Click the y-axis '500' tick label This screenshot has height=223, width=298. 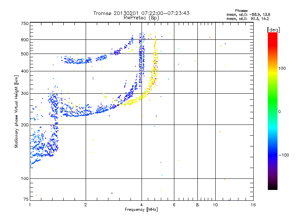[25, 54]
